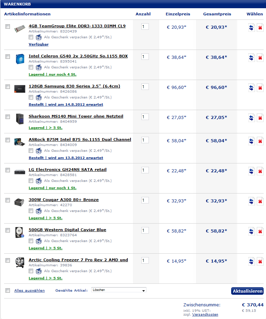Click refresh icon for LG GH24NS drive
The image size is (266, 319).
click(251, 171)
